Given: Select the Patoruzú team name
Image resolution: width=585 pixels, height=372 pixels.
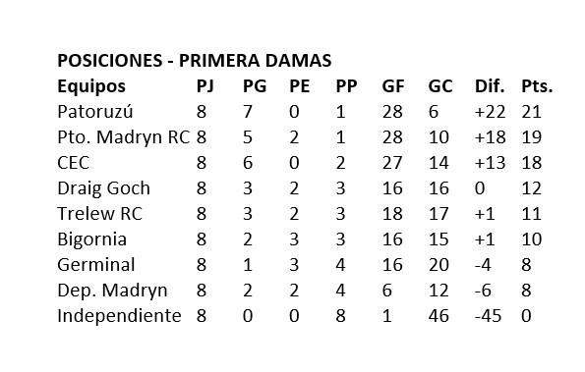Looking at the screenshot, I should [95, 112].
